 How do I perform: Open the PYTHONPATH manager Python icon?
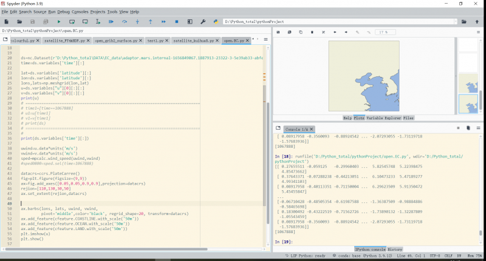point(216,22)
